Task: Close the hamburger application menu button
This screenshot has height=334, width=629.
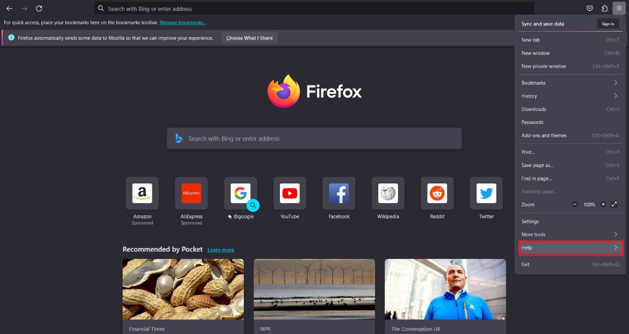Action: pyautogui.click(x=619, y=8)
